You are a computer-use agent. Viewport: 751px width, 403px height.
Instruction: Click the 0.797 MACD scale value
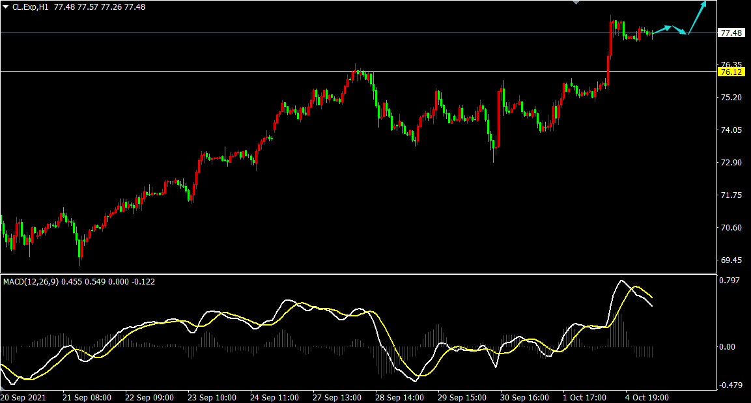[x=731, y=281]
